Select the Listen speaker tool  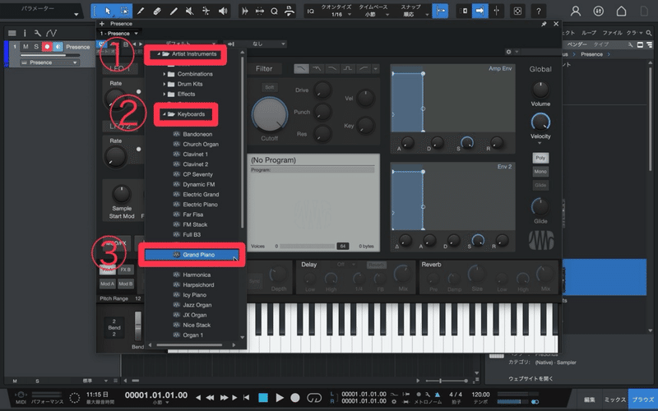[223, 12]
